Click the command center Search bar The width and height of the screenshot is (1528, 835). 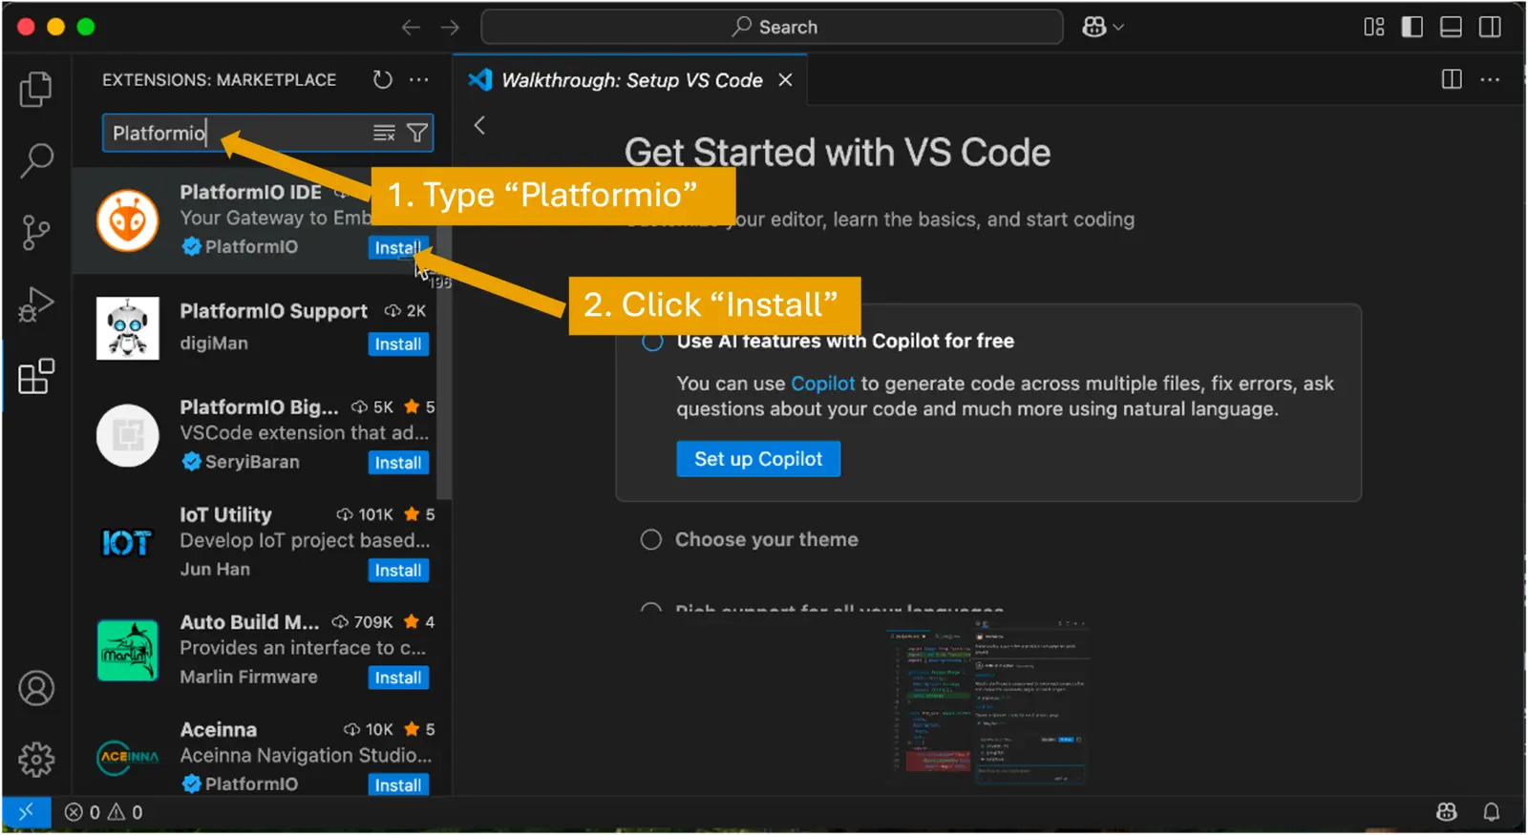(772, 28)
